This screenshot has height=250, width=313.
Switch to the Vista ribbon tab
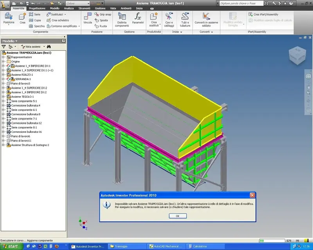coord(113,8)
